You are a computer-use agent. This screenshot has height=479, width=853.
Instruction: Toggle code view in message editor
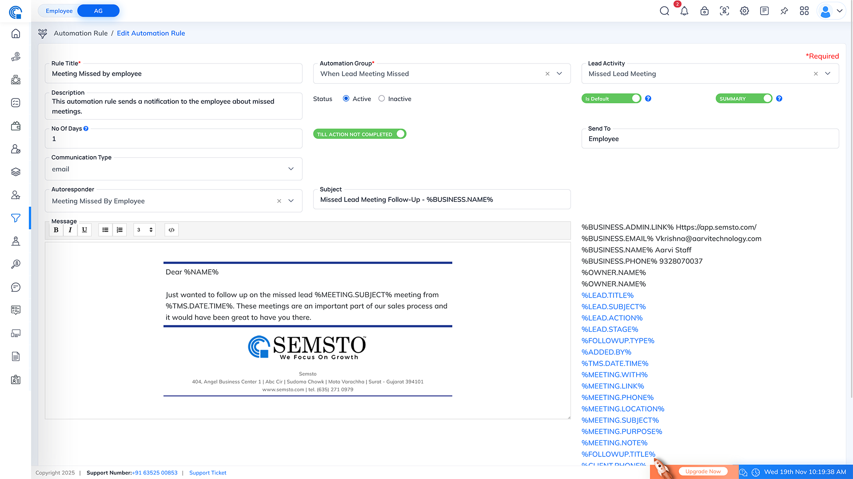pyautogui.click(x=171, y=230)
